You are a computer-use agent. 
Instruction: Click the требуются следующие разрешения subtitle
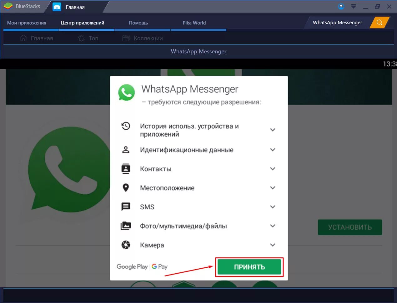(x=201, y=102)
